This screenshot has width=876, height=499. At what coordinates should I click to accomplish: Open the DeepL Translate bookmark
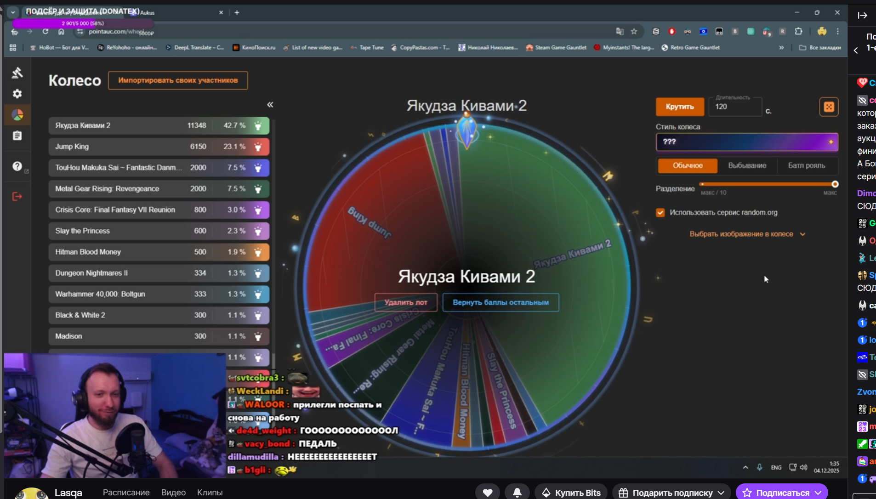coord(195,47)
